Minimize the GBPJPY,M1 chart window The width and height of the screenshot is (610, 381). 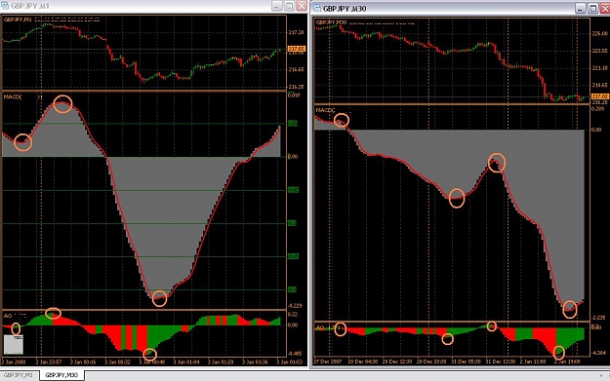coord(276,6)
